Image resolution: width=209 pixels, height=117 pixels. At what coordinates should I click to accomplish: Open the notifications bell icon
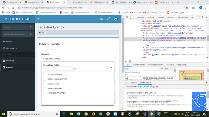108,19
